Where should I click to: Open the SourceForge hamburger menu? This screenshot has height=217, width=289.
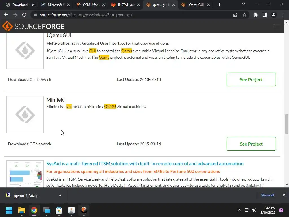click(x=277, y=27)
